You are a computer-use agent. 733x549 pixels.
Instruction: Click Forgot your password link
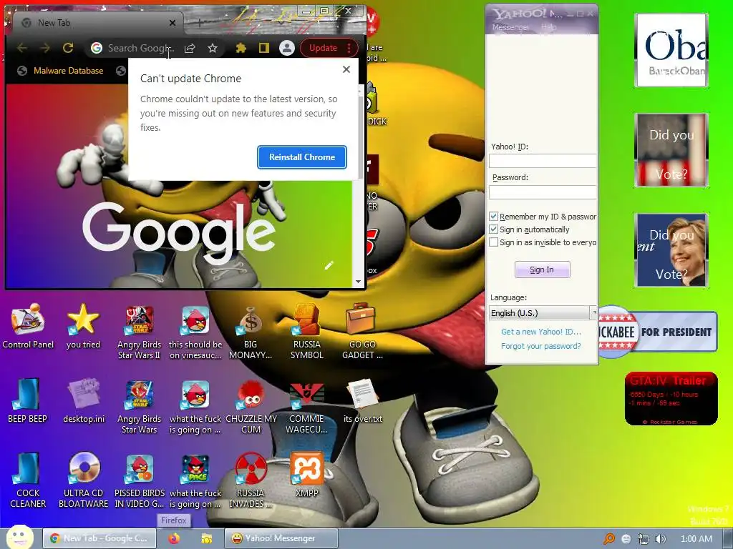click(541, 346)
